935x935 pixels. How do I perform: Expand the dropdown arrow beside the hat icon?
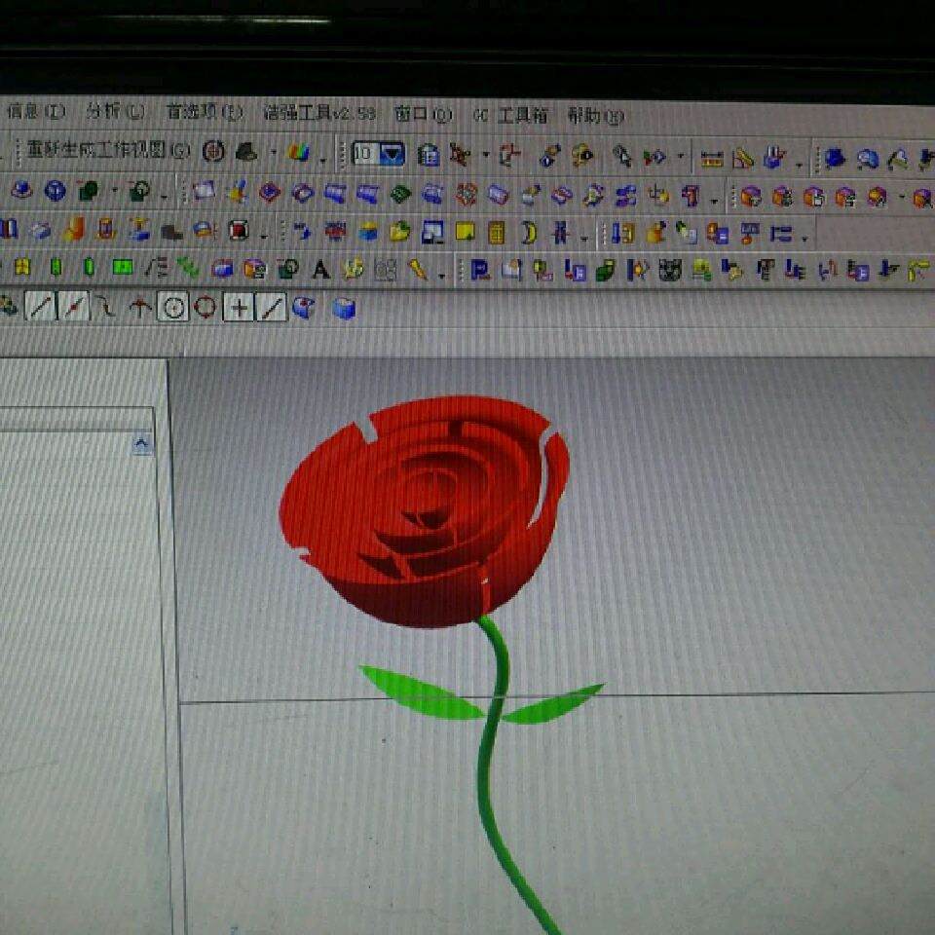273,153
